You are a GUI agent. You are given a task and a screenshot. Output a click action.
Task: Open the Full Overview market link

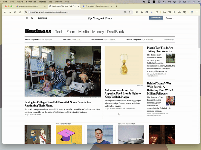[170, 40]
